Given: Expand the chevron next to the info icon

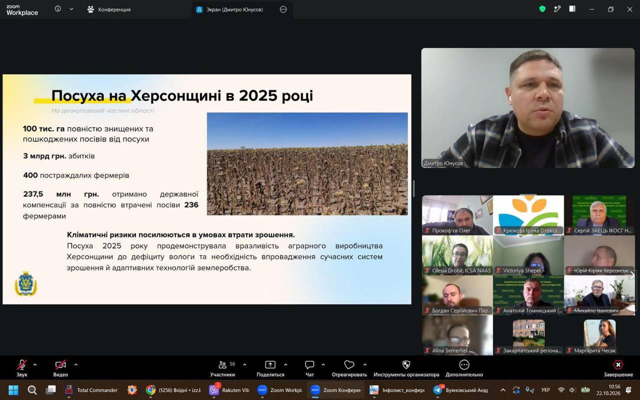Looking at the screenshot, I should coord(71,9).
